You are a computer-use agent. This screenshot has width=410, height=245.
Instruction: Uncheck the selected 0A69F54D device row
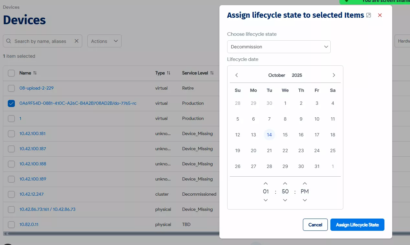[11, 103]
